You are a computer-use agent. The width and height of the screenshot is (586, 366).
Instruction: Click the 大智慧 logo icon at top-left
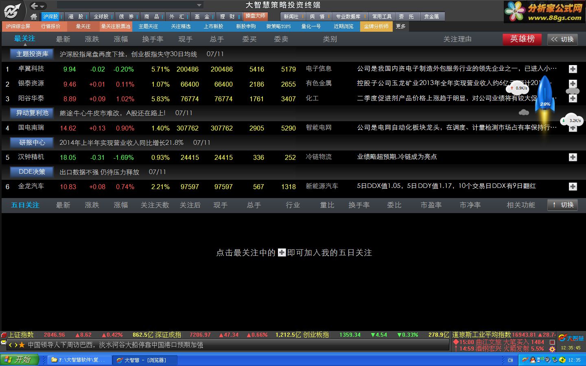(x=13, y=10)
